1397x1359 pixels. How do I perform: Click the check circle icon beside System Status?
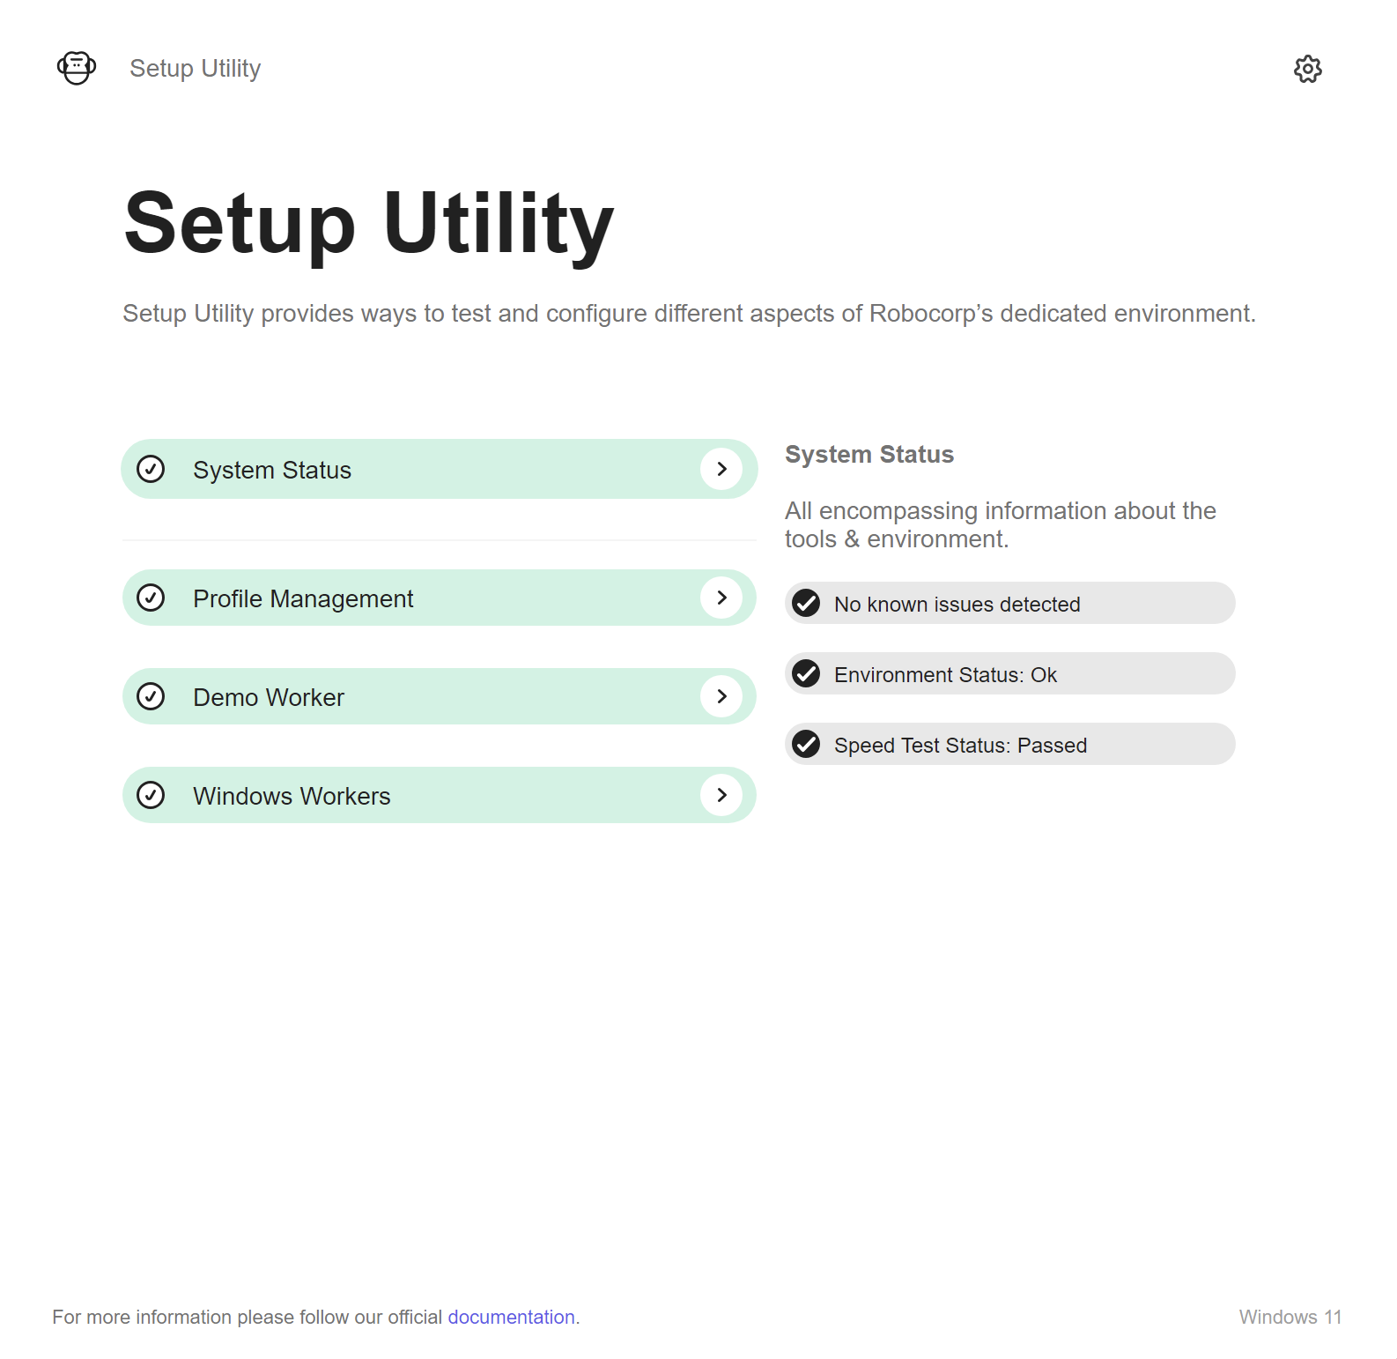(x=151, y=469)
